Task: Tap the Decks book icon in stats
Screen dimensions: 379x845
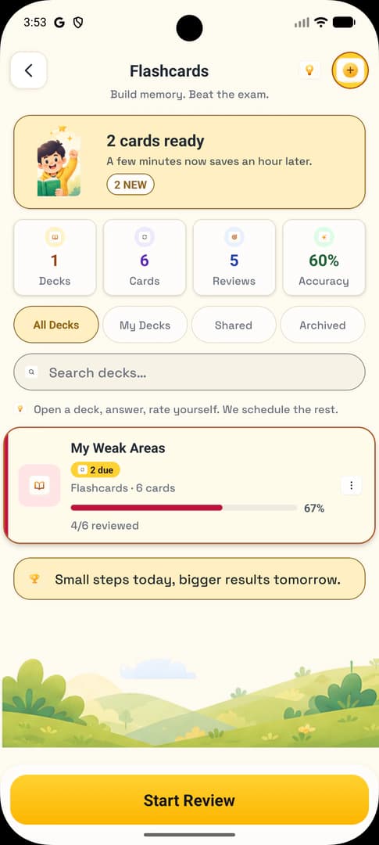Action: 55,237
